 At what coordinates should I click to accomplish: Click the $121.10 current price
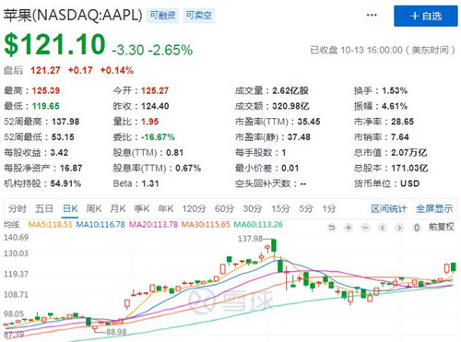click(54, 45)
